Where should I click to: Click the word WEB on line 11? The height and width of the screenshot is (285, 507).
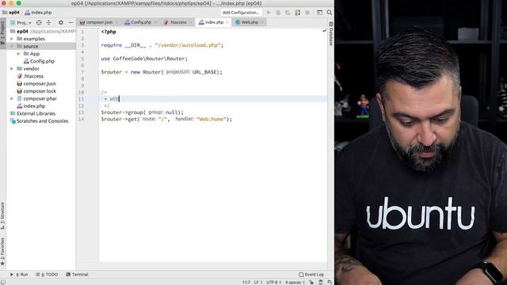(x=114, y=99)
